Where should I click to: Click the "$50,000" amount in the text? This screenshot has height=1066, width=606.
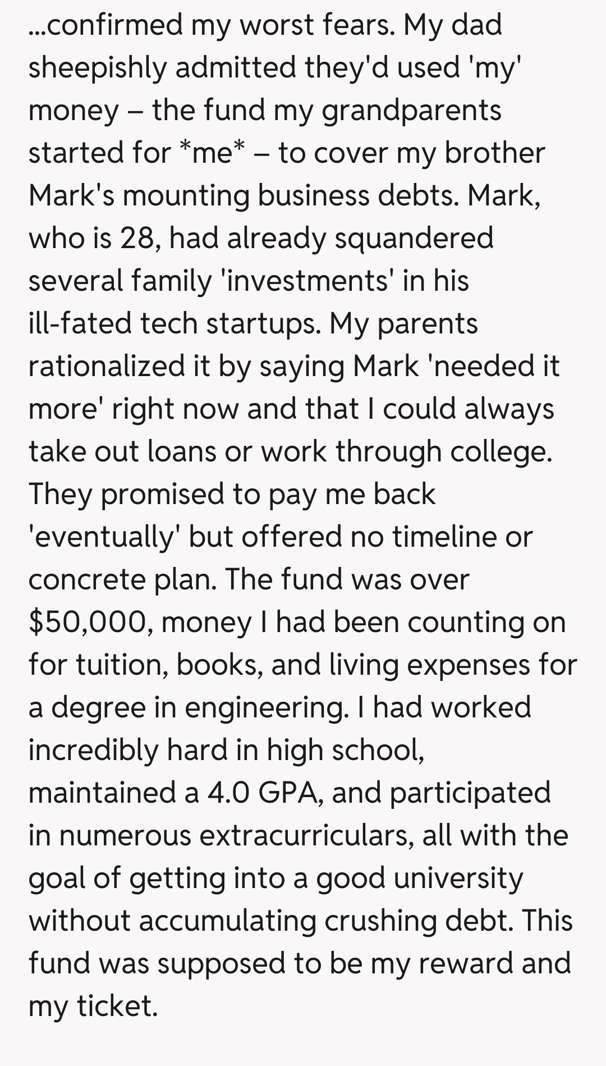[89, 622]
